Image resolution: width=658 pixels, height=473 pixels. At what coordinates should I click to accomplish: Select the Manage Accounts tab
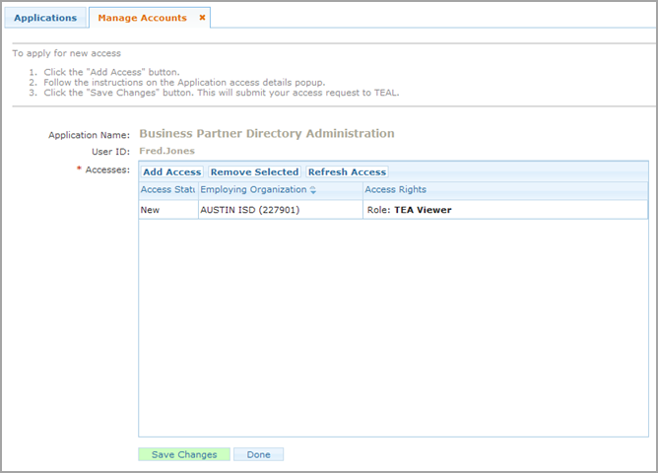(142, 18)
